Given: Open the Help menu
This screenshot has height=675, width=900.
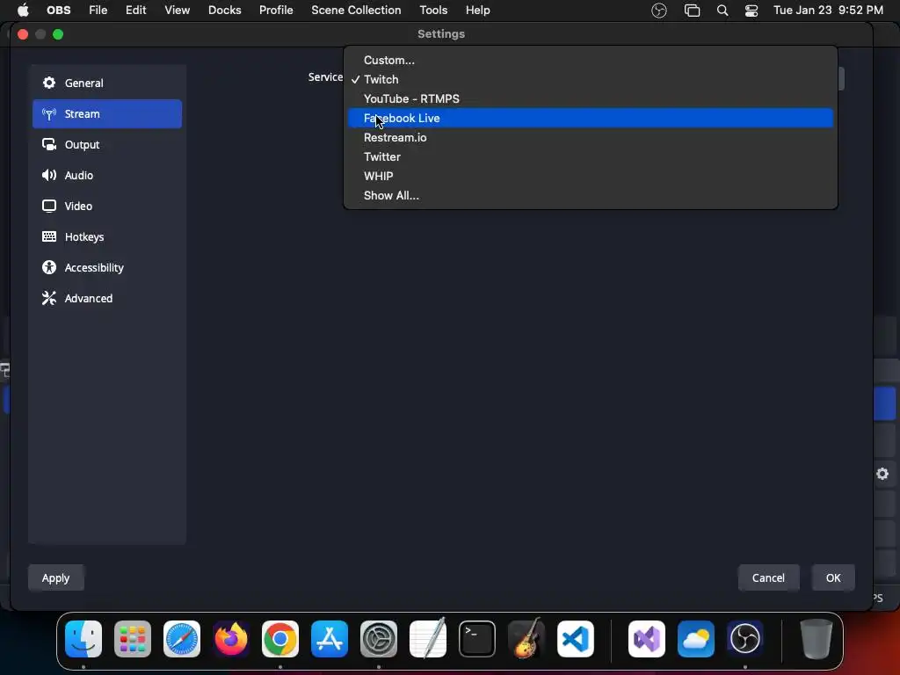Looking at the screenshot, I should click(477, 11).
